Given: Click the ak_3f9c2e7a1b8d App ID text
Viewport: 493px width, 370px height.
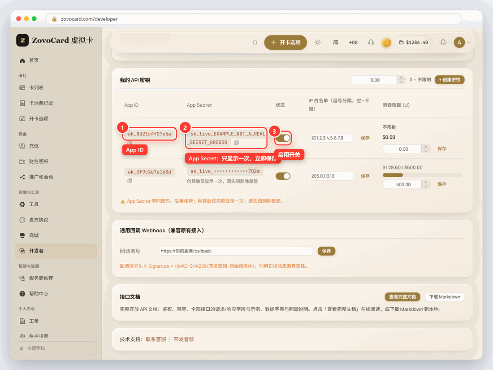Looking at the screenshot, I should point(149,172).
